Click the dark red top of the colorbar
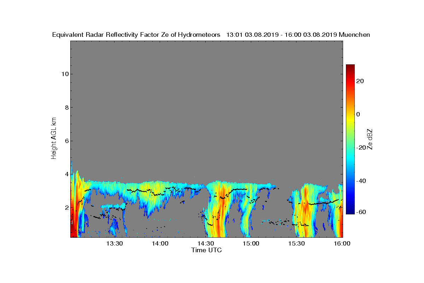This screenshot has height=283, width=424. point(350,67)
